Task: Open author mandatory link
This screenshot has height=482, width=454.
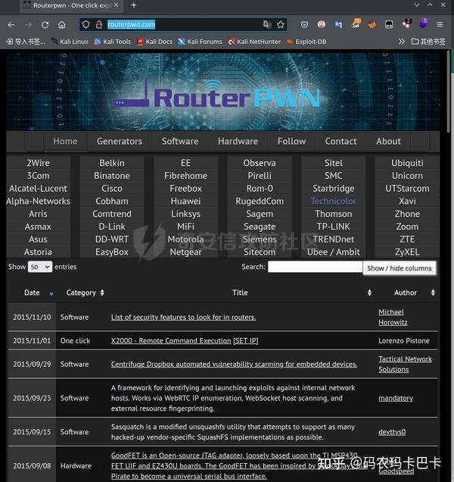Action: click(x=396, y=398)
